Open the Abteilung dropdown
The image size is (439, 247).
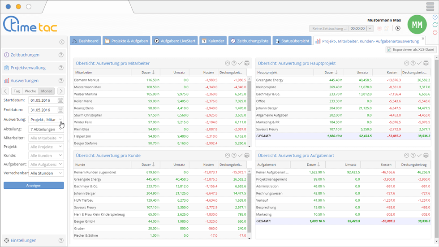click(x=46, y=129)
